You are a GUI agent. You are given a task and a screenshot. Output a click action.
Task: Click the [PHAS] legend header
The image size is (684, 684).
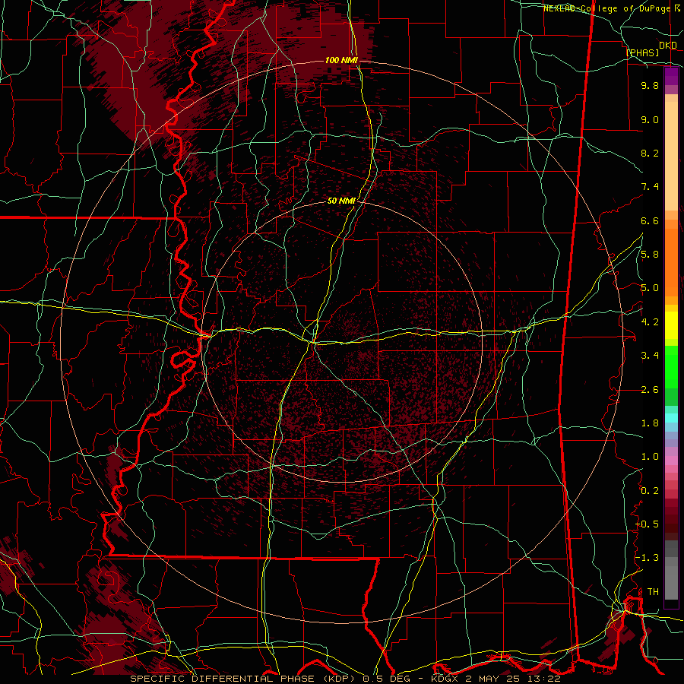(x=642, y=53)
